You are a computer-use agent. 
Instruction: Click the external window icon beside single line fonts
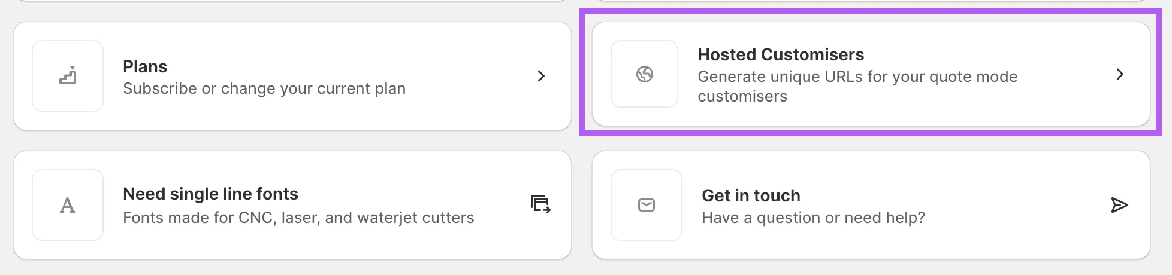coord(540,204)
